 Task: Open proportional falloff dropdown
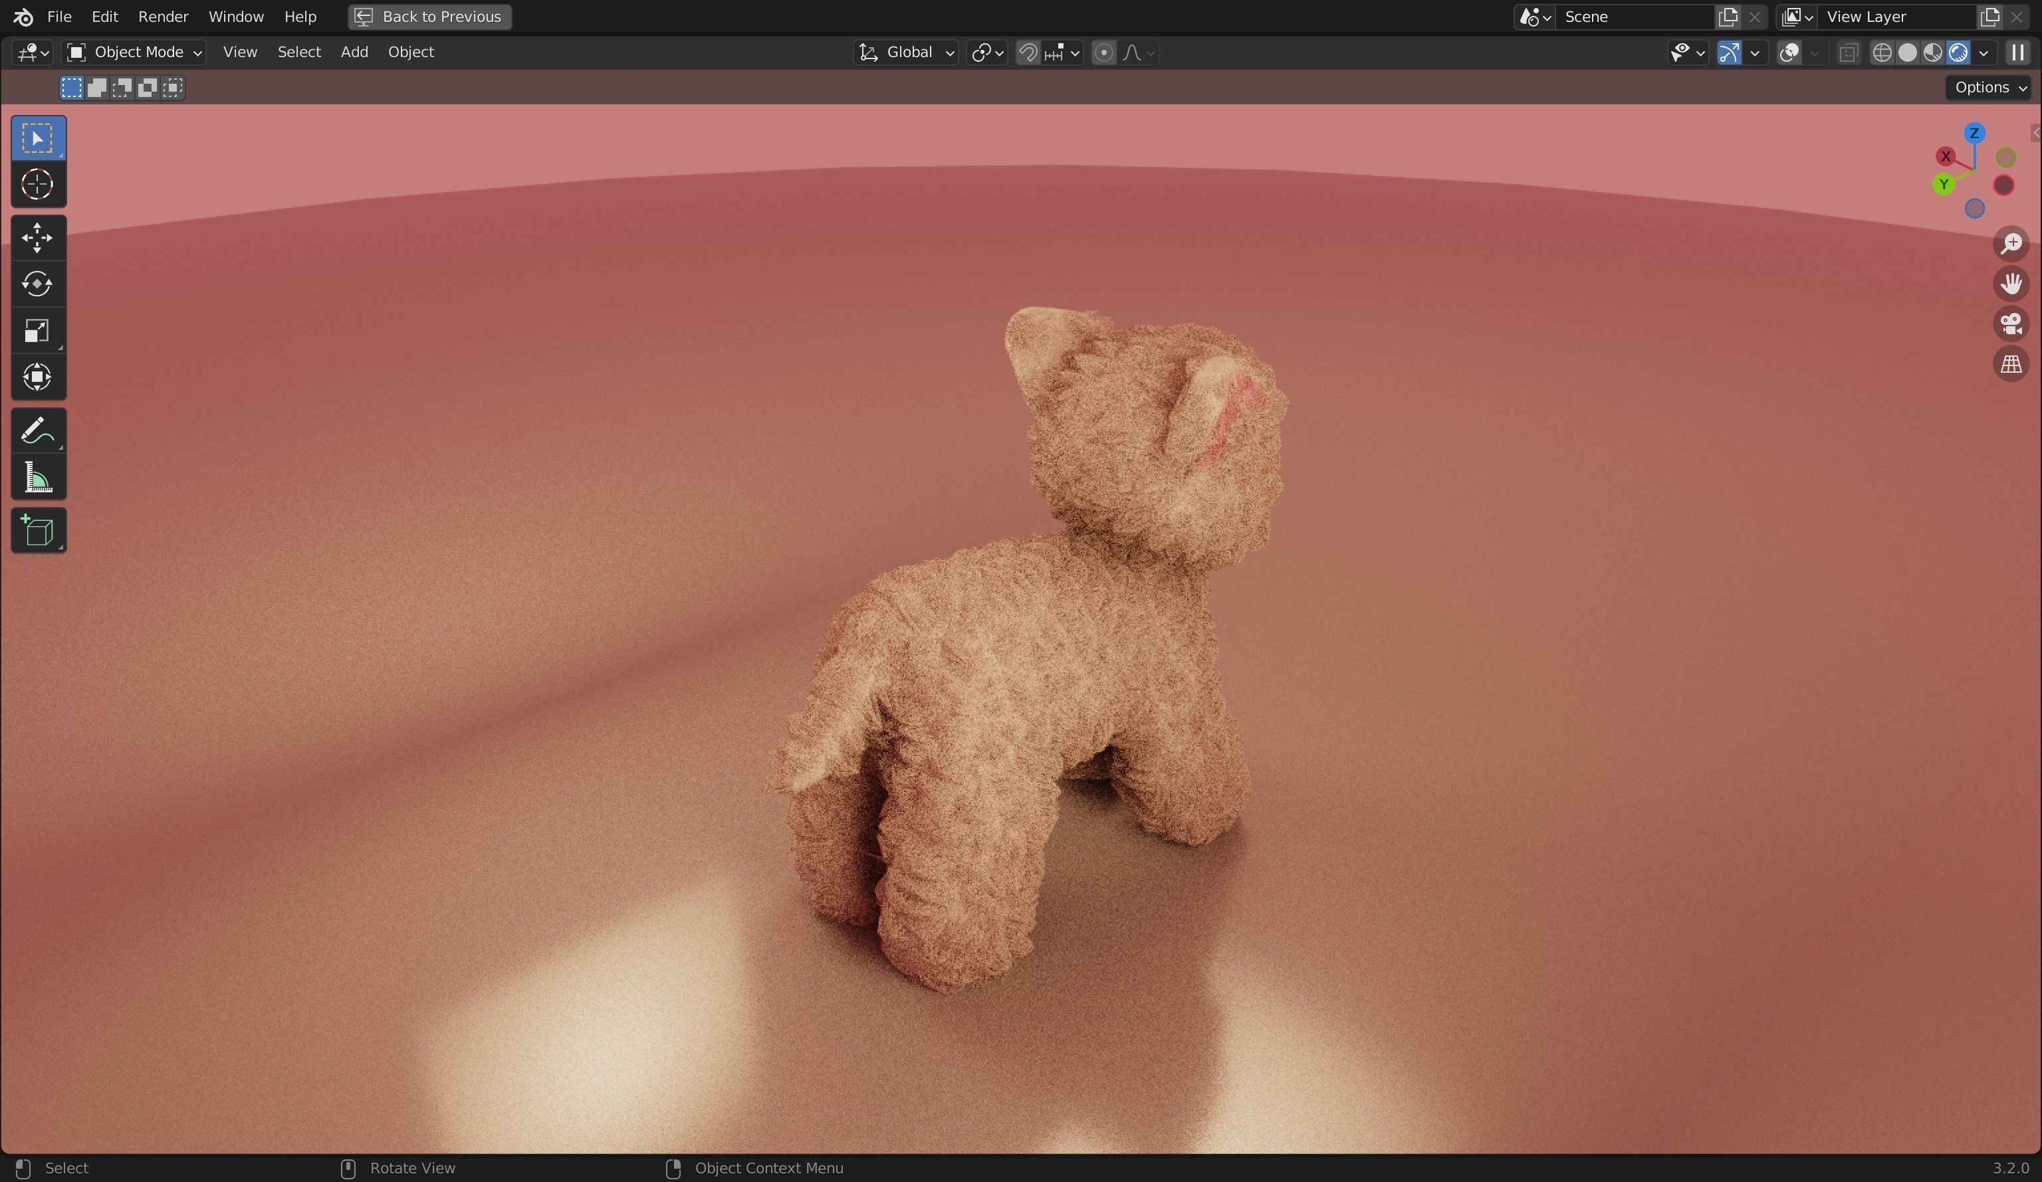(1139, 52)
